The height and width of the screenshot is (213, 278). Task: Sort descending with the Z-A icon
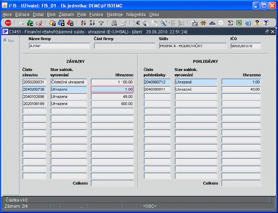pyautogui.click(x=92, y=23)
